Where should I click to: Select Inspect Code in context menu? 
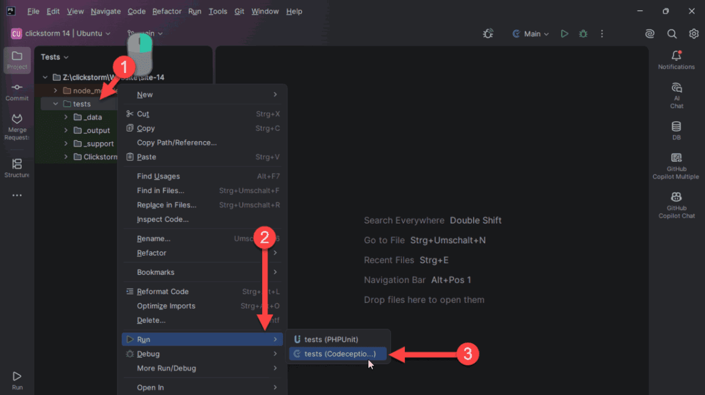tap(202, 220)
